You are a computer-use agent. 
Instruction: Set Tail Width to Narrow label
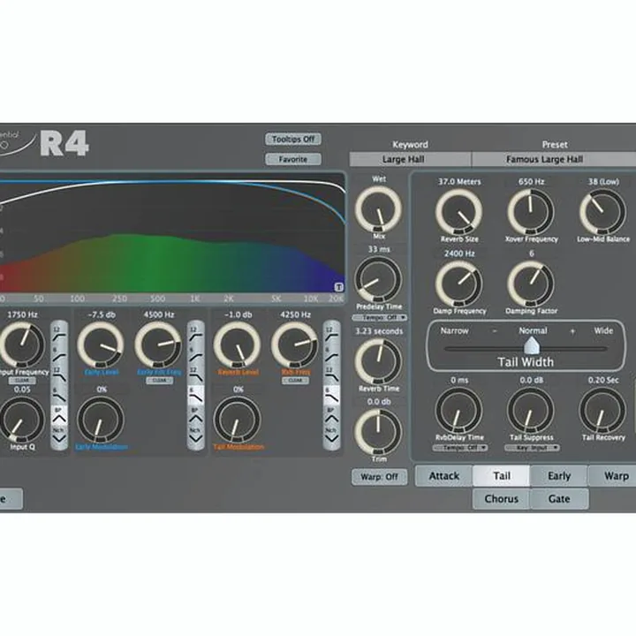pos(454,331)
